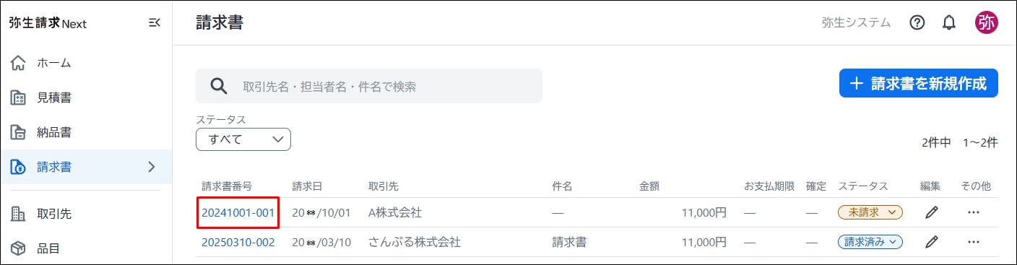This screenshot has width=1017, height=265.
Task: Change the 請求済み status dropdown
Action: pos(870,242)
